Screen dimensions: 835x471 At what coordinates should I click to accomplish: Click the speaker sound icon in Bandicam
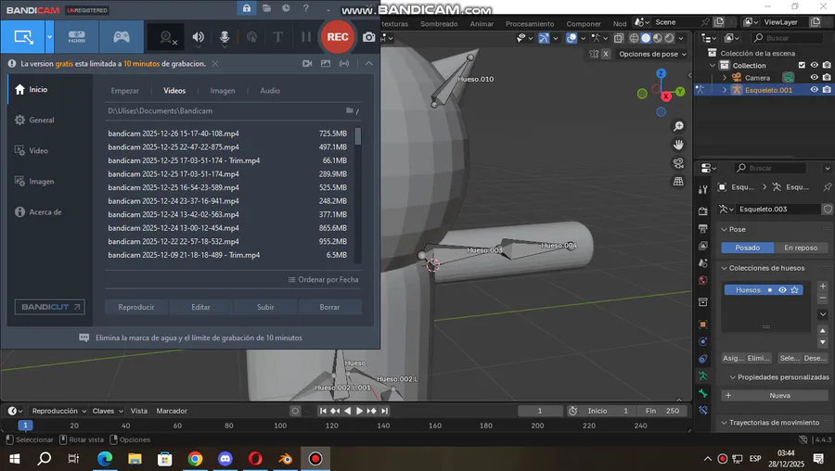199,37
